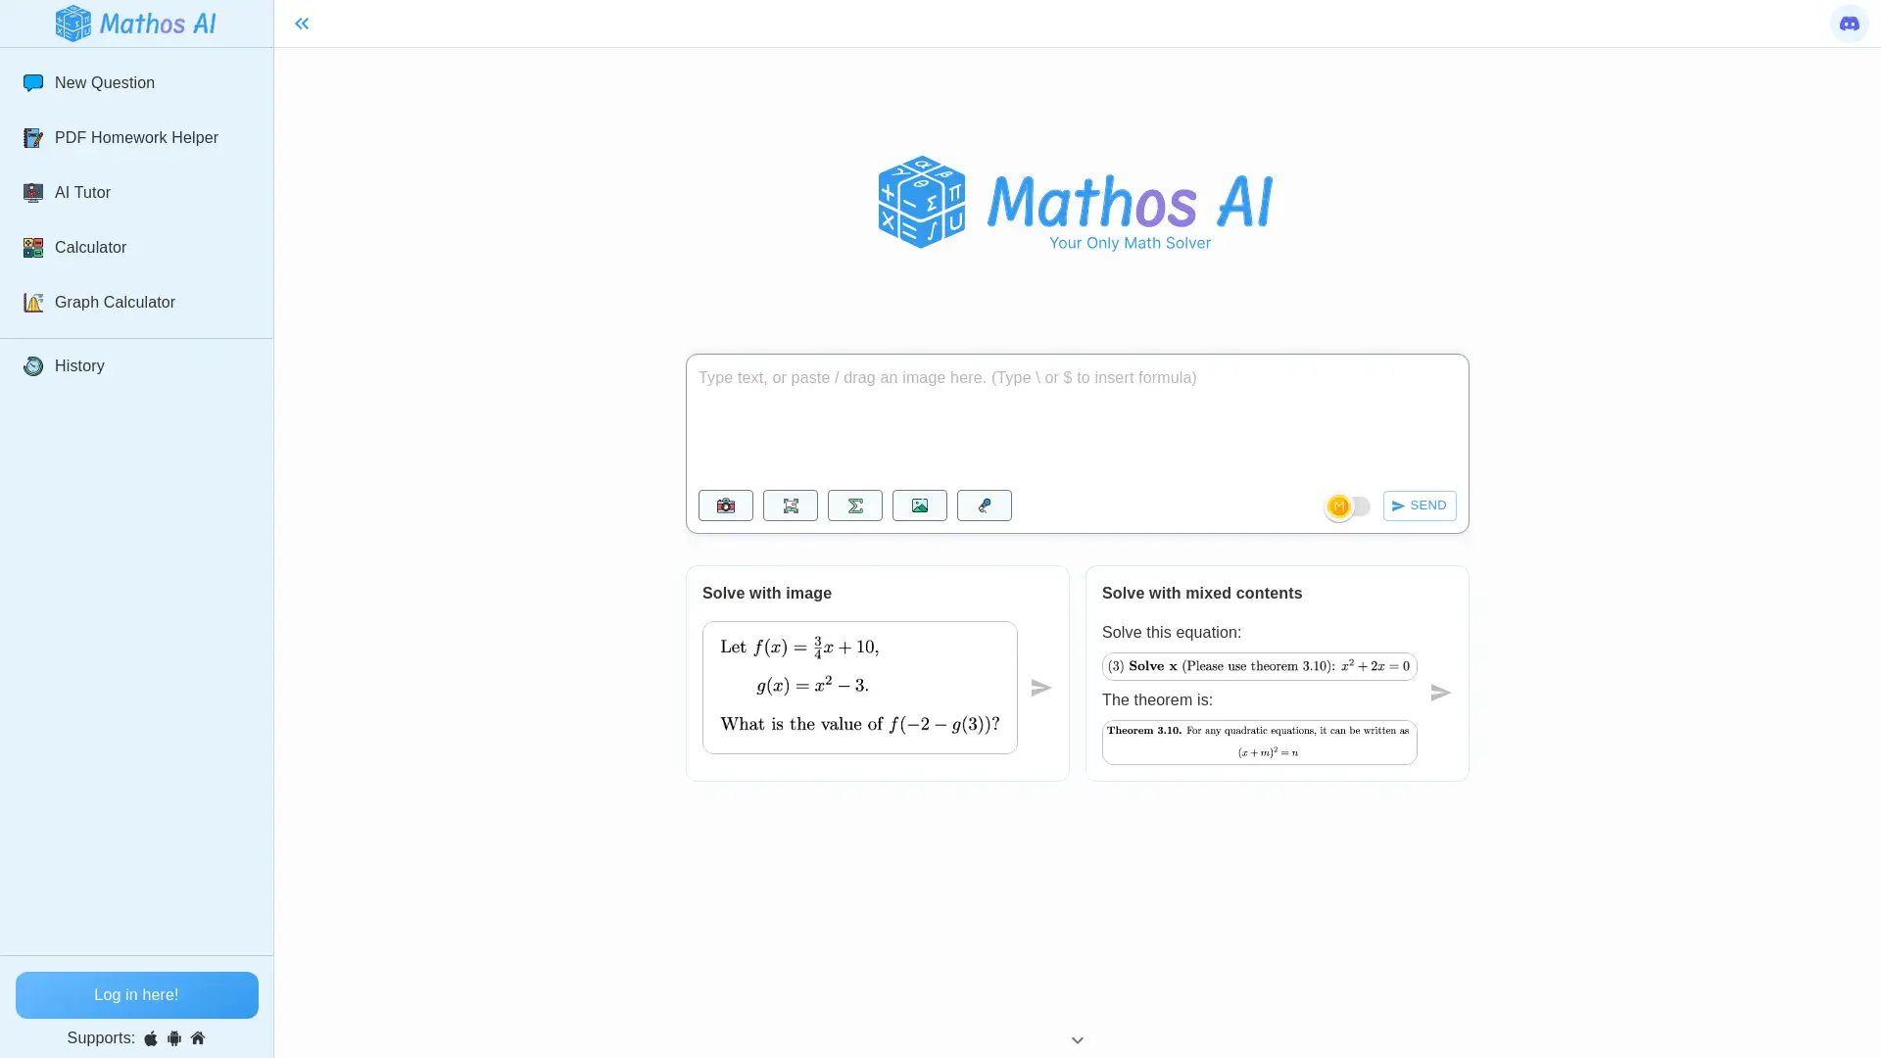This screenshot has height=1058, width=1881.
Task: Click the Discord icon in top right
Action: coord(1850,24)
